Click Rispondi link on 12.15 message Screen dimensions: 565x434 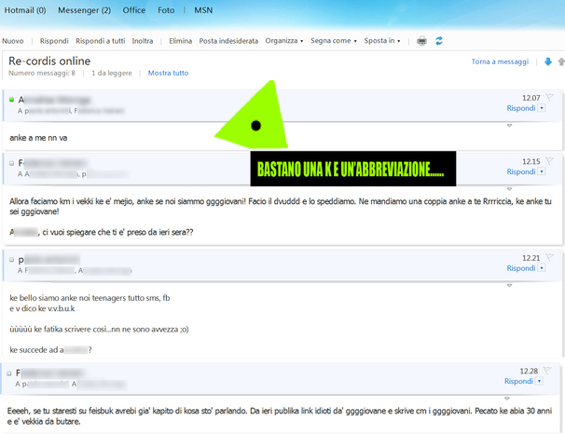click(520, 171)
